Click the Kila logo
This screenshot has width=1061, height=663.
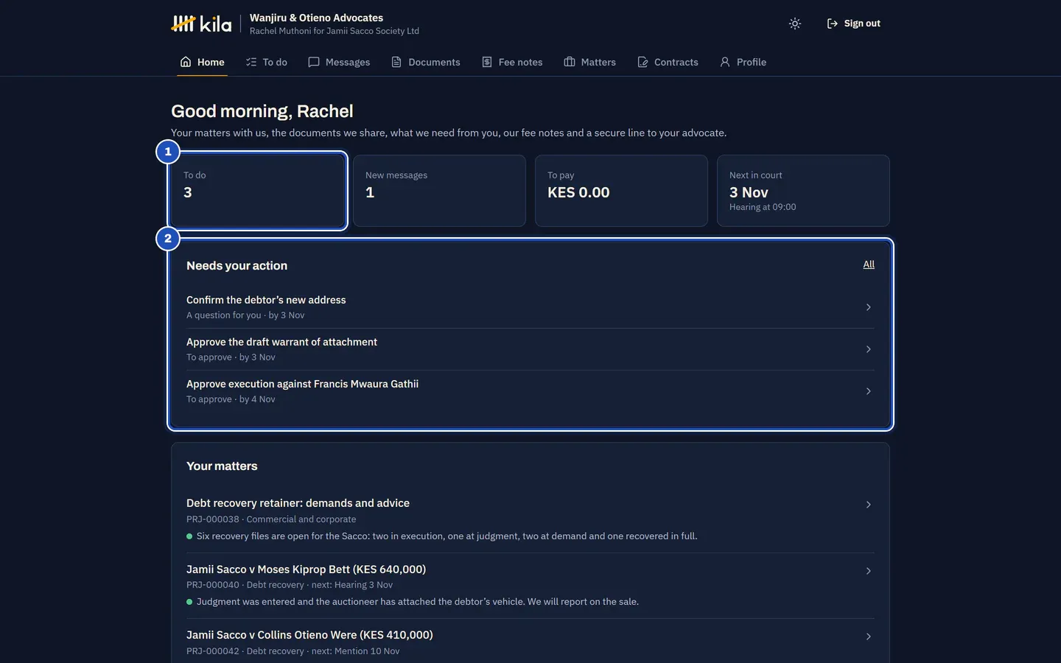(x=201, y=24)
